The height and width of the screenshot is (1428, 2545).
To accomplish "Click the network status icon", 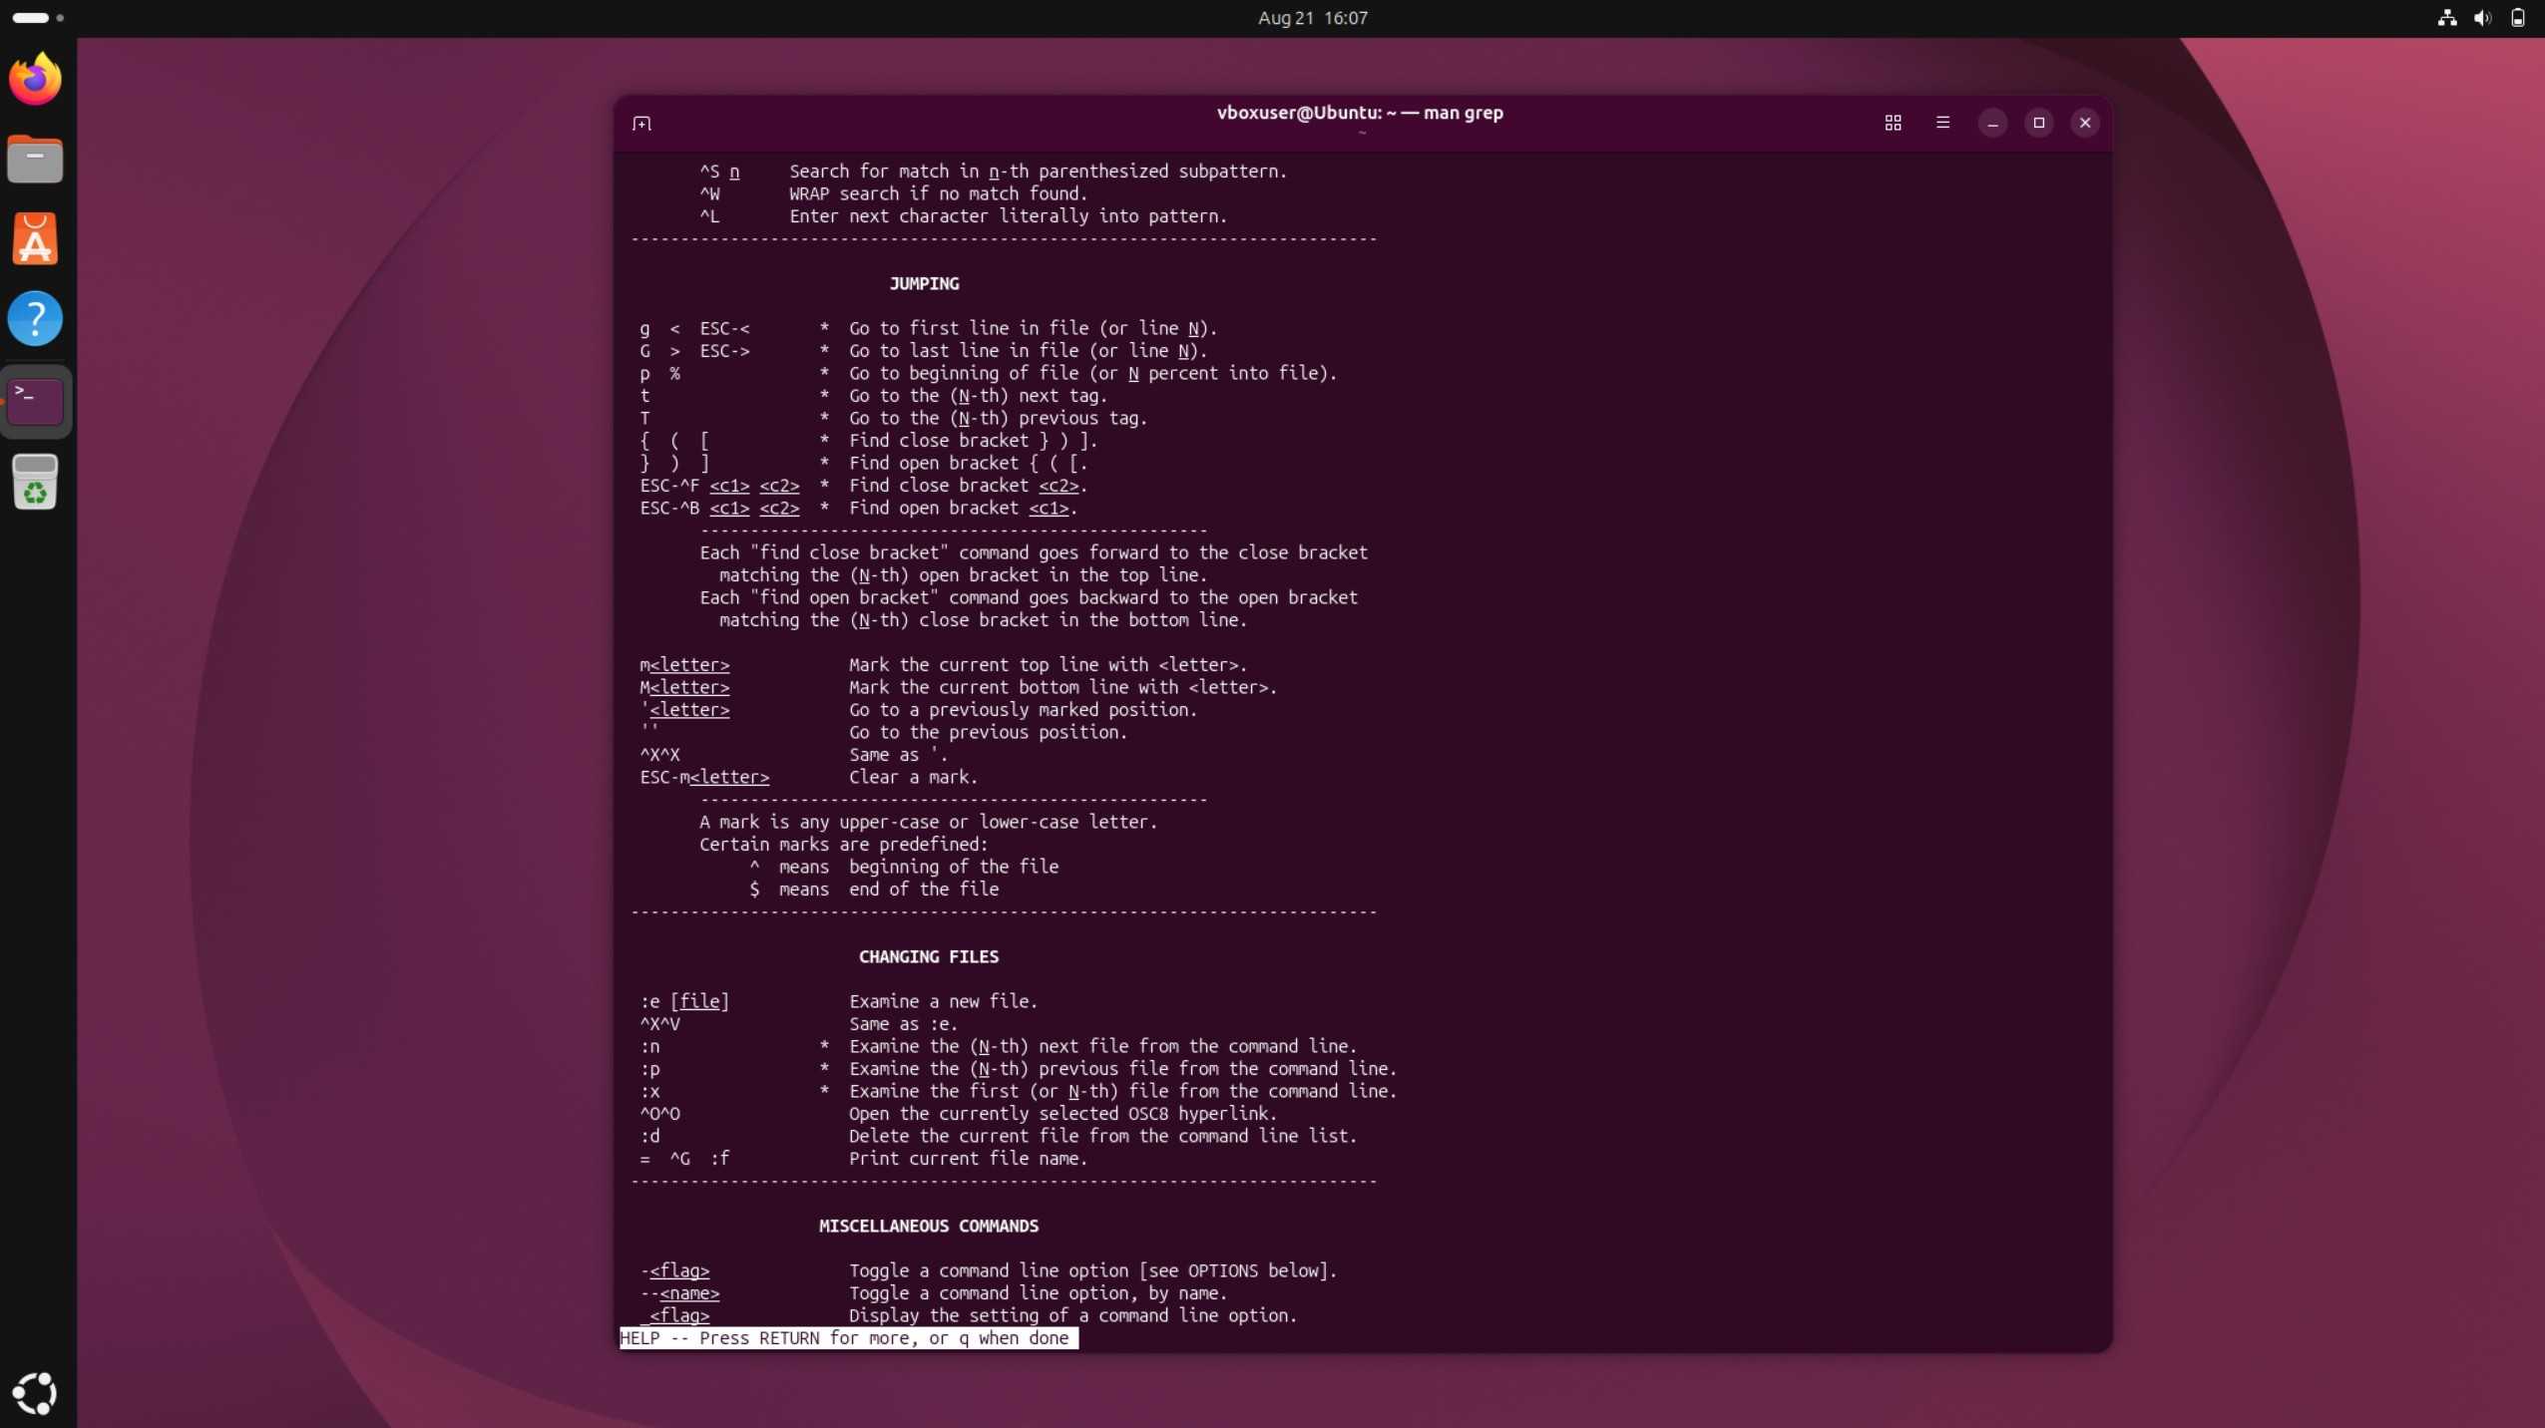I will click(x=2446, y=18).
